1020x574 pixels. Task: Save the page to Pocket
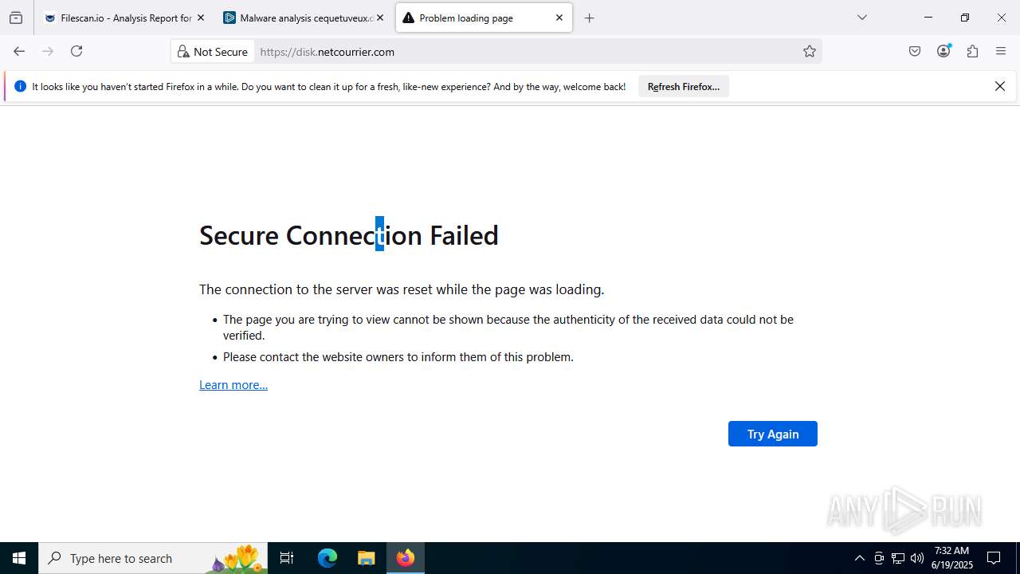pyautogui.click(x=915, y=51)
